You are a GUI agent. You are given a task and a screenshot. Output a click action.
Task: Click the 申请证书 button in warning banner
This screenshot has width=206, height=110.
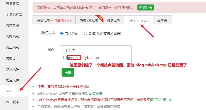146,7
